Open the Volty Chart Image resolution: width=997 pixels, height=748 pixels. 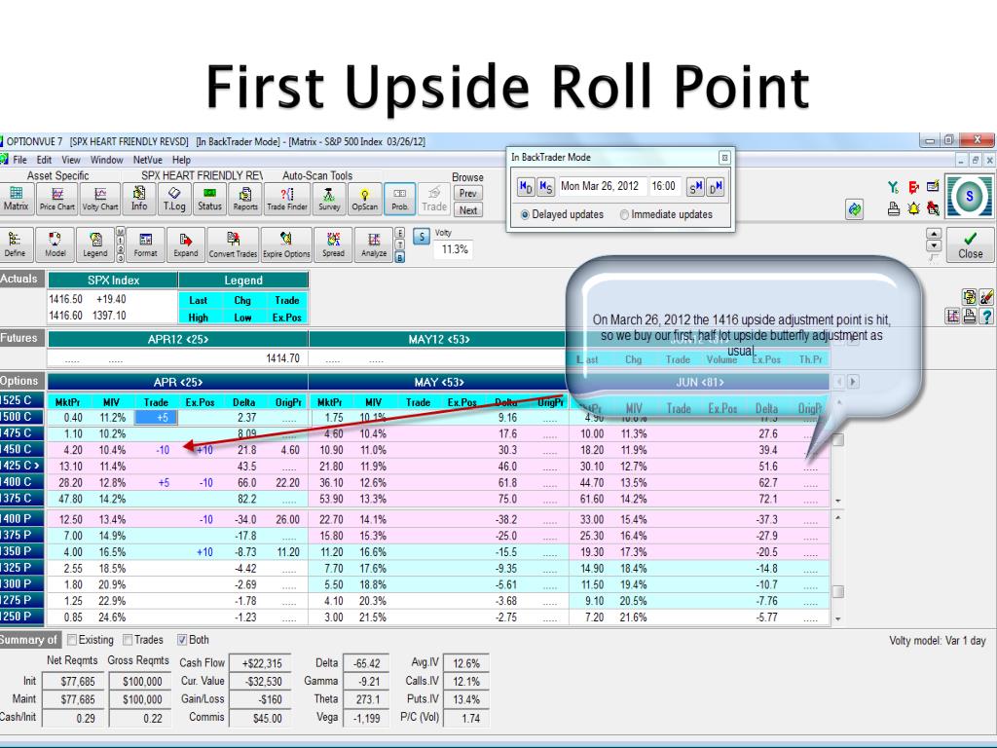(100, 199)
